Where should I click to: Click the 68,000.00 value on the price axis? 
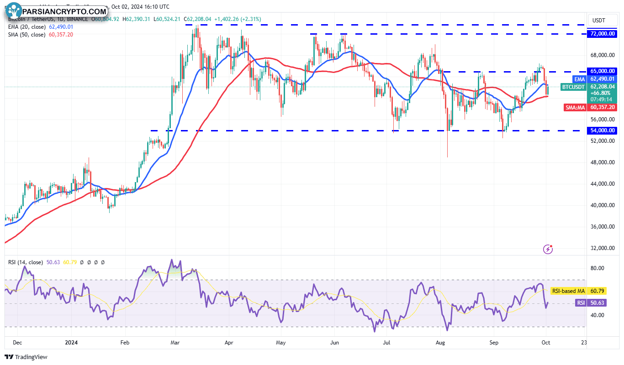tap(603, 55)
